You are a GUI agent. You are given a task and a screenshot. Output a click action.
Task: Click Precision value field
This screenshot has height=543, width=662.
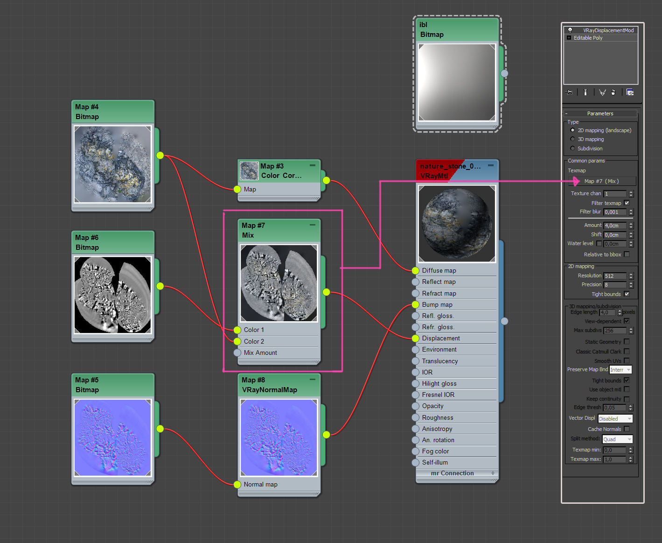615,285
